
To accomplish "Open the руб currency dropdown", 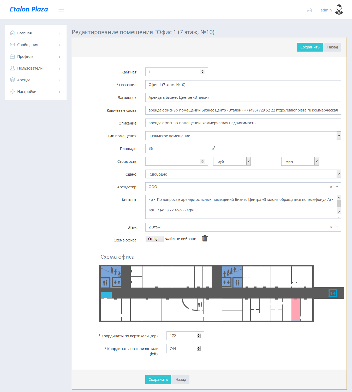I will click(232, 161).
